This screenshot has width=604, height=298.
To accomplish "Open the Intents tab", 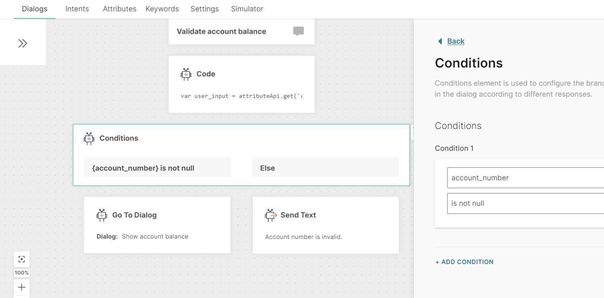I will point(77,9).
